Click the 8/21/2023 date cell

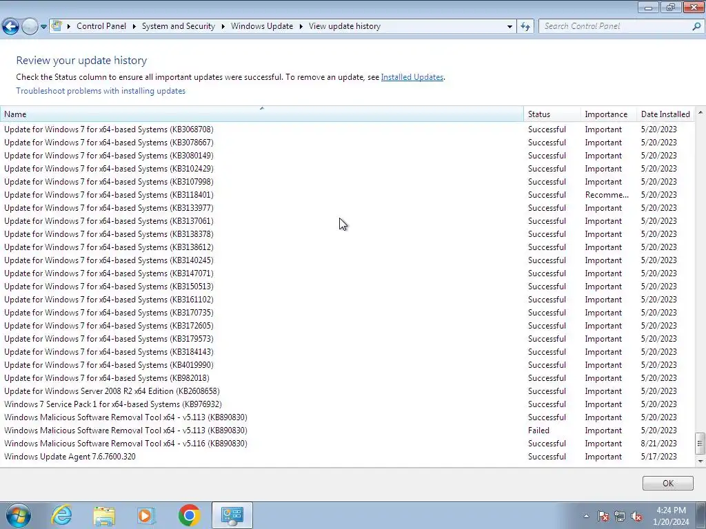(x=658, y=443)
